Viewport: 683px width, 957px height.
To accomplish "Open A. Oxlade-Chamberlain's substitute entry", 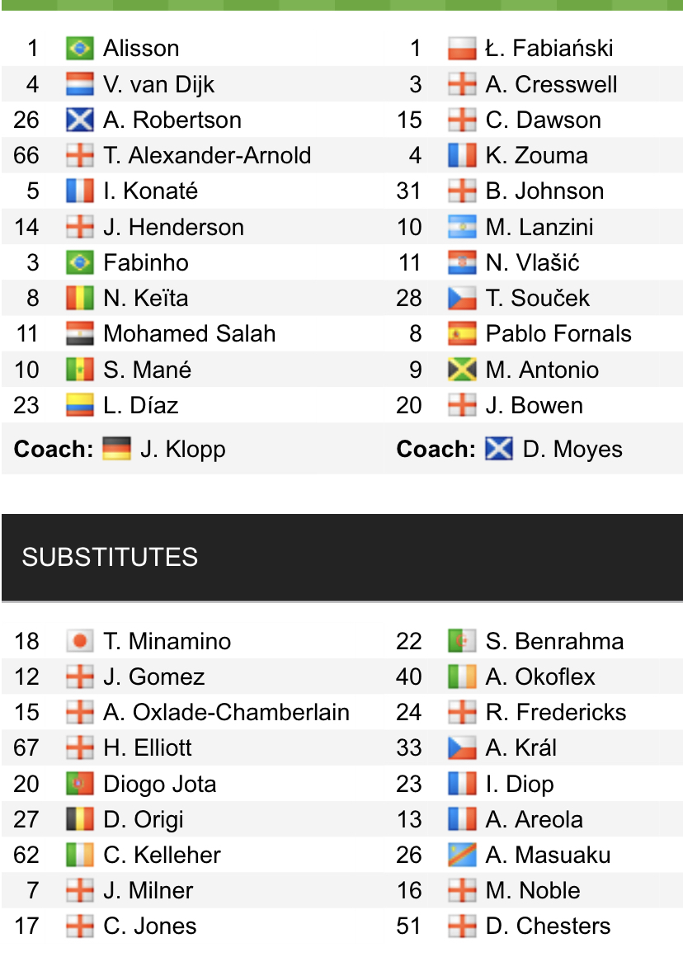I will pyautogui.click(x=226, y=712).
